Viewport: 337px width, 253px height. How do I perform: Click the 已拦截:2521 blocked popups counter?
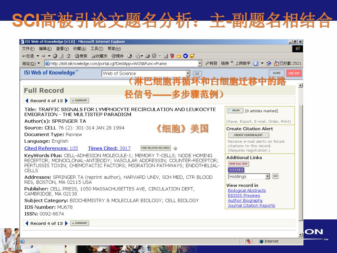coord(288,64)
